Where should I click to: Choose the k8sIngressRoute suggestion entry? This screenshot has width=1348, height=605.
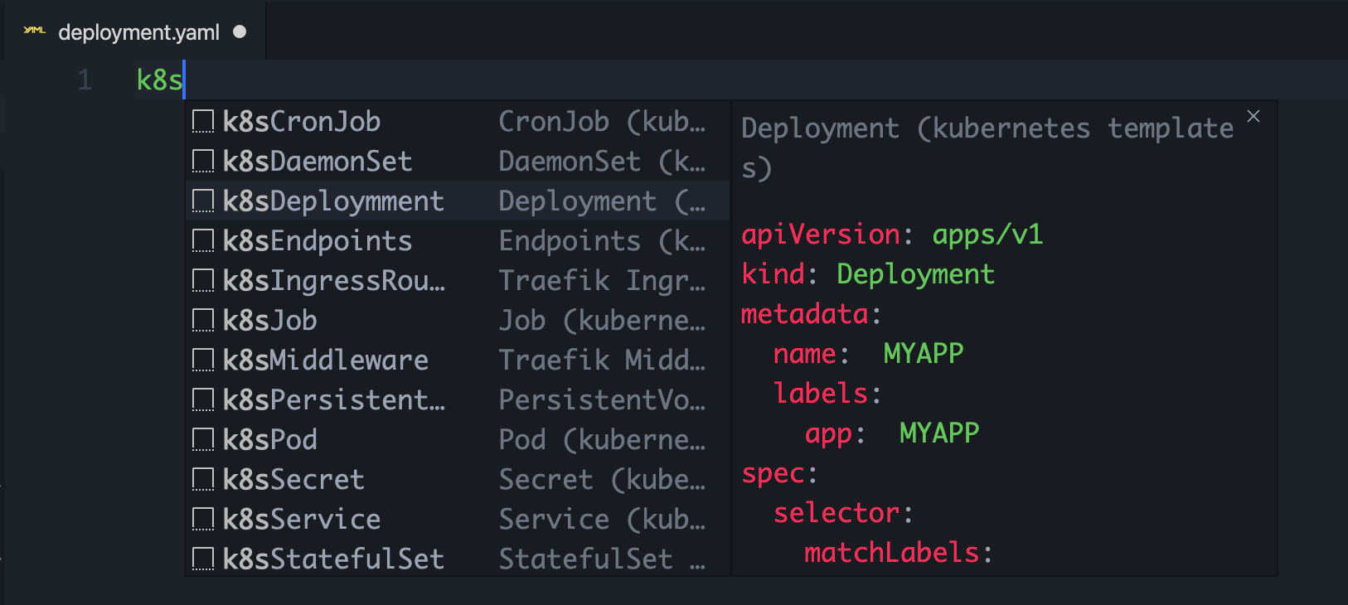click(333, 281)
